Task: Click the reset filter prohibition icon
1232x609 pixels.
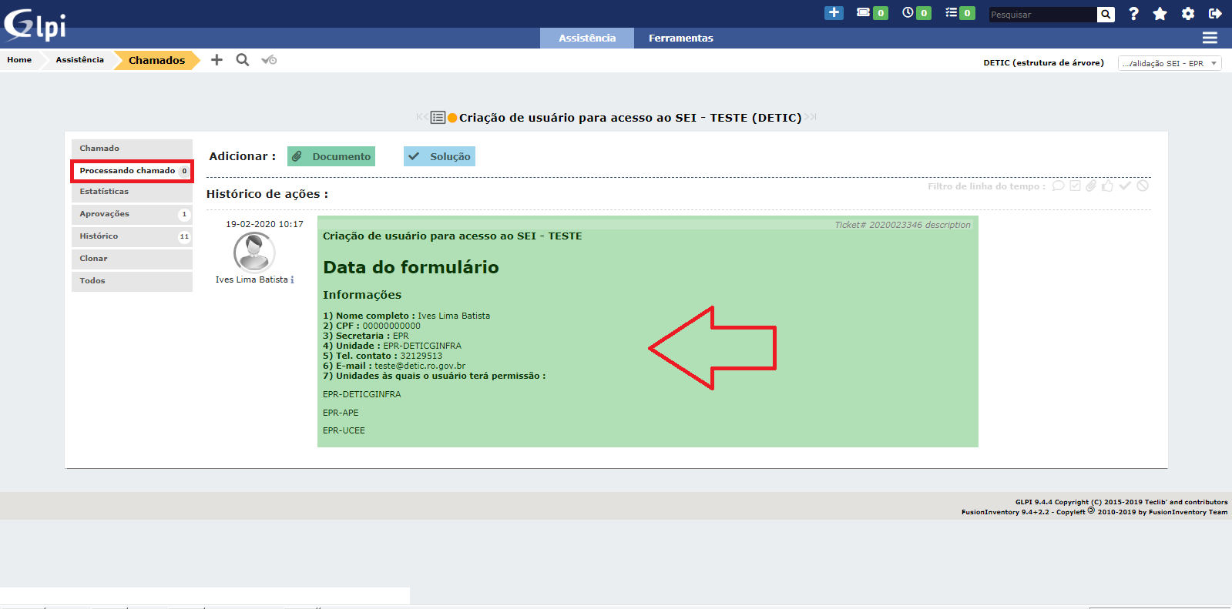Action: pyautogui.click(x=1143, y=186)
